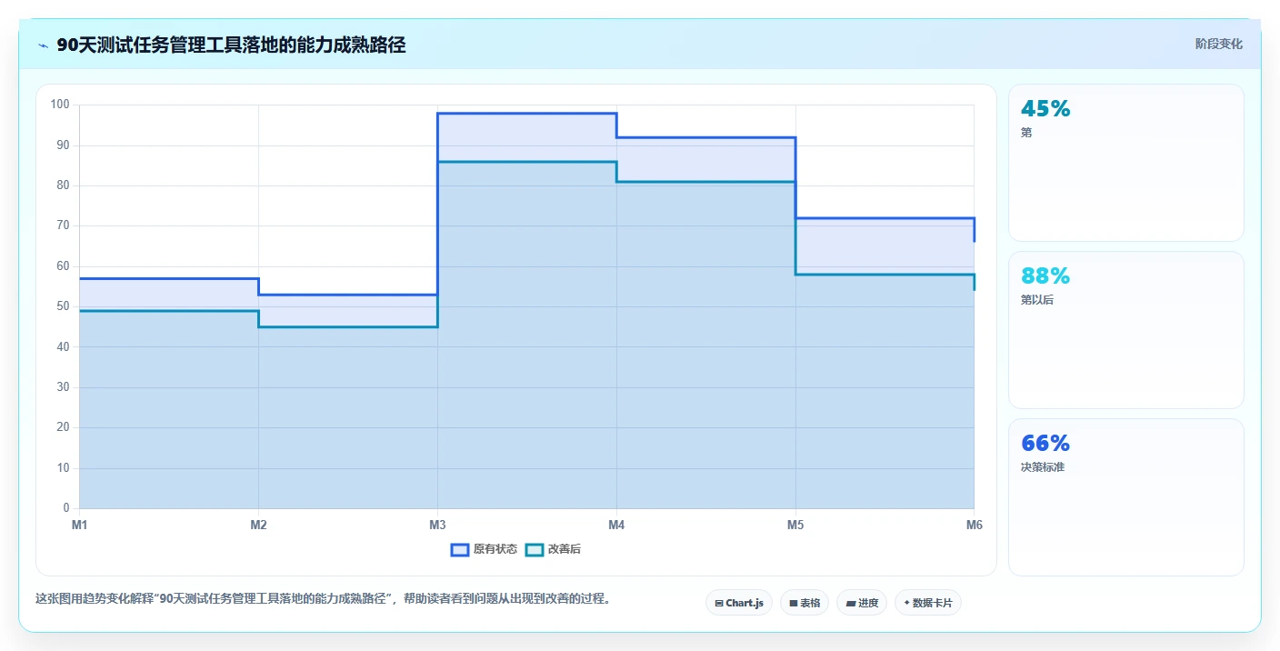Click the 表格 tag
Viewport: 1280px width, 651px height.
click(805, 603)
